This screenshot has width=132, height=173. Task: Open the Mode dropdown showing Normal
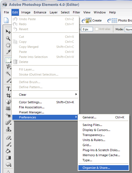click(128, 29)
